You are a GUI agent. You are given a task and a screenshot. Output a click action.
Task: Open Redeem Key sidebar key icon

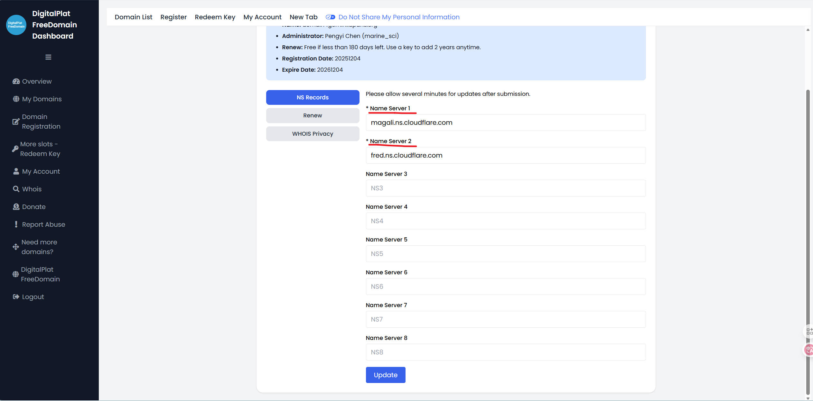click(x=15, y=149)
